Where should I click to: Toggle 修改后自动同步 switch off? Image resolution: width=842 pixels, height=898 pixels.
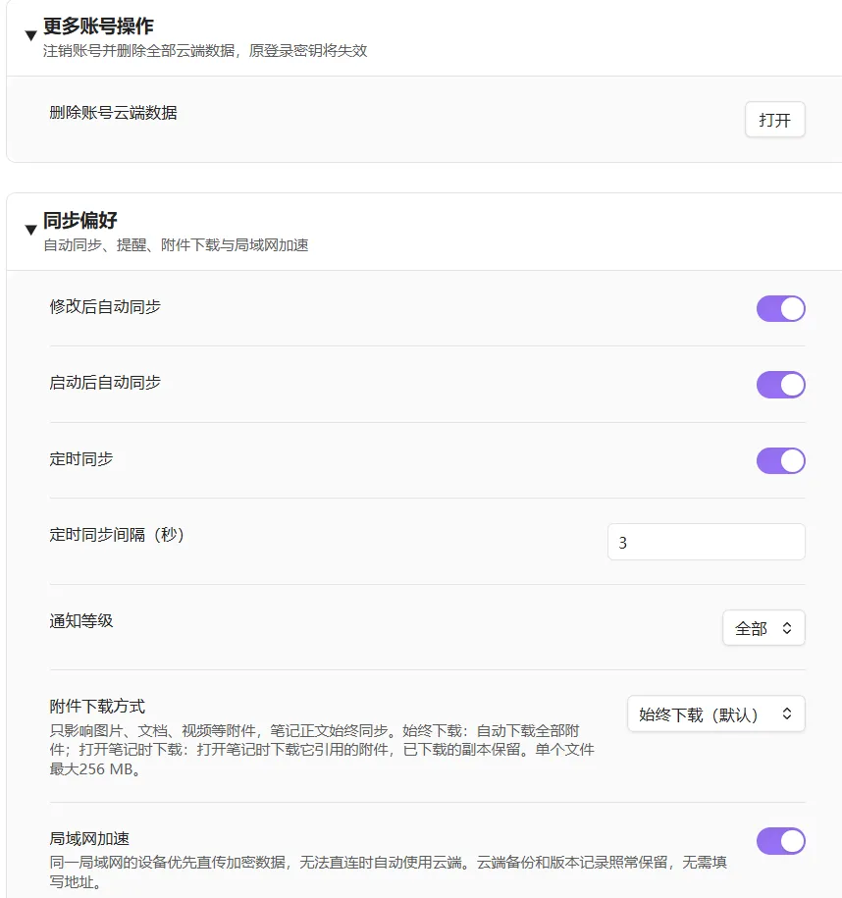(781, 309)
